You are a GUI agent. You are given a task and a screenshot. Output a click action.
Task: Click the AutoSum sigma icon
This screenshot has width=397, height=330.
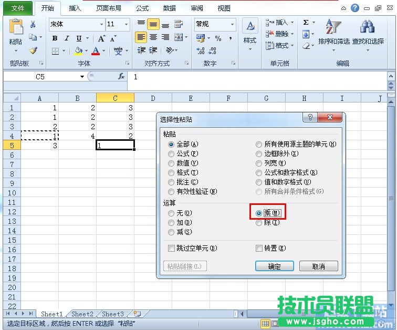click(x=306, y=23)
